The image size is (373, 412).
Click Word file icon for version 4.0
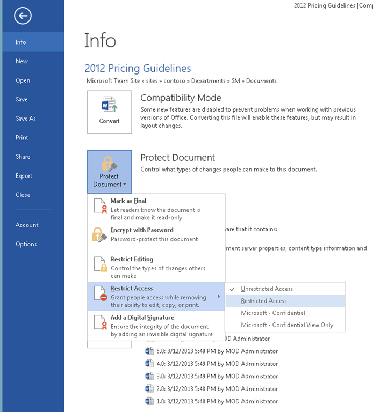(x=149, y=363)
